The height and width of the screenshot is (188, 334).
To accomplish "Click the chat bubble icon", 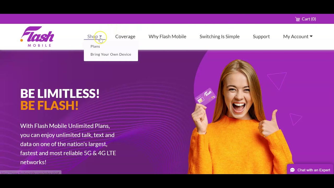I will [x=293, y=170].
